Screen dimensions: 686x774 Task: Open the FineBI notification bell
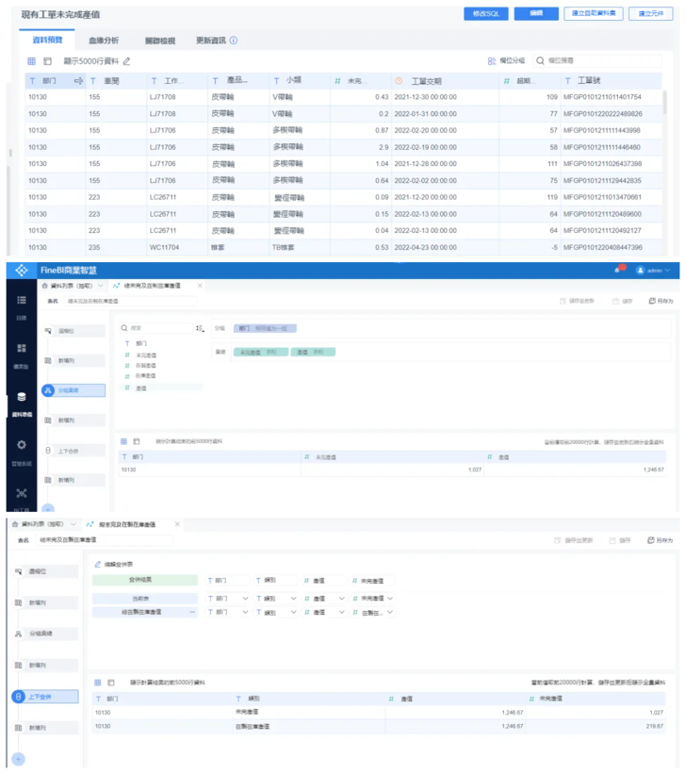point(619,271)
